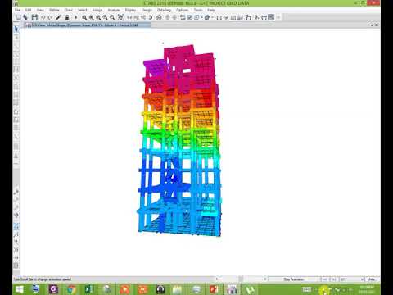Open the Windows Start menu
The height and width of the screenshot is (295, 393).
pos(20,289)
